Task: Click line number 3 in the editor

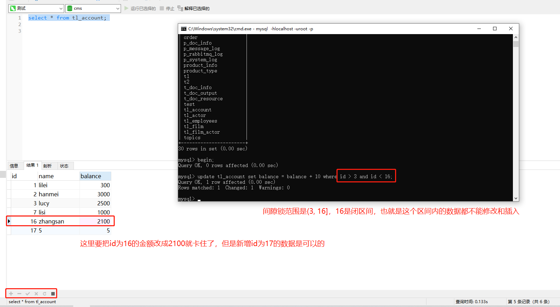Action: point(20,31)
